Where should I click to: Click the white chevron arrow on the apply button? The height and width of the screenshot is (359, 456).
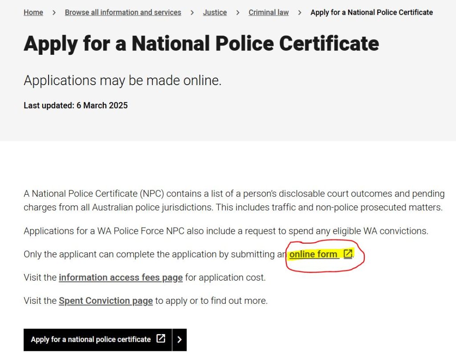click(179, 339)
